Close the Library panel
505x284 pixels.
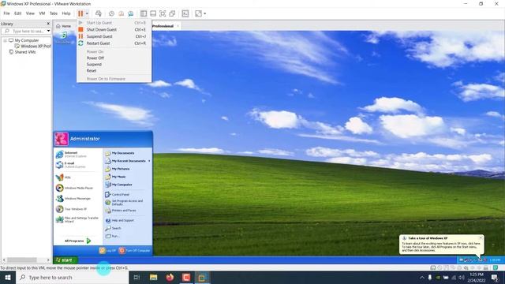(48, 24)
